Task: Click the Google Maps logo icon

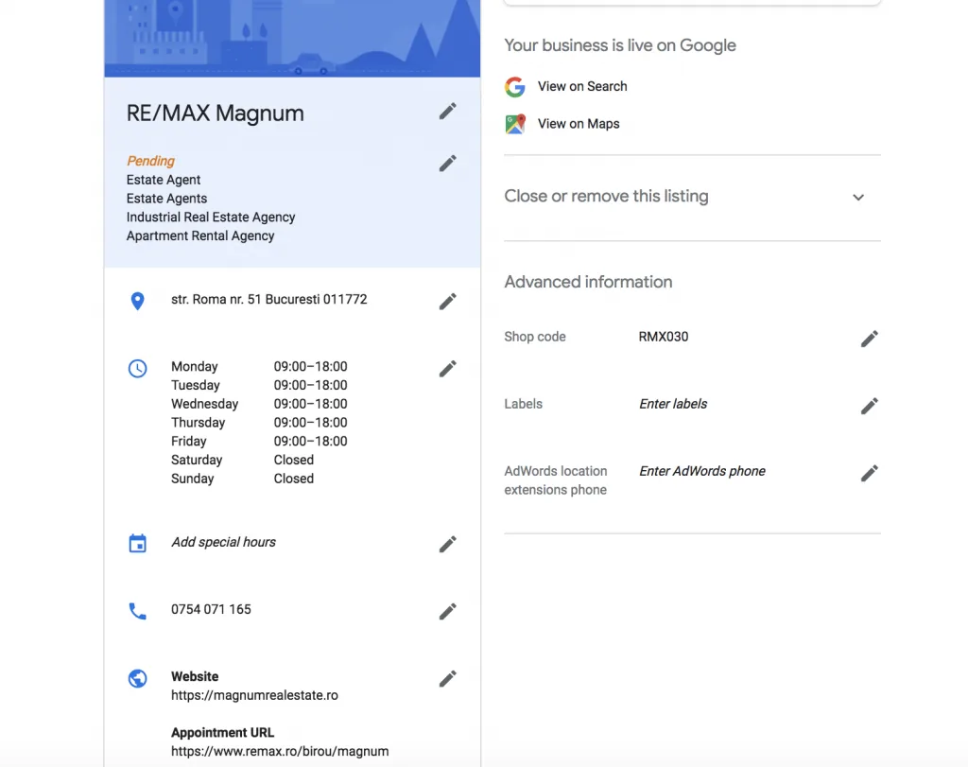Action: [x=515, y=124]
